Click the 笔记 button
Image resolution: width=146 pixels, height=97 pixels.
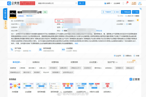[116, 12]
